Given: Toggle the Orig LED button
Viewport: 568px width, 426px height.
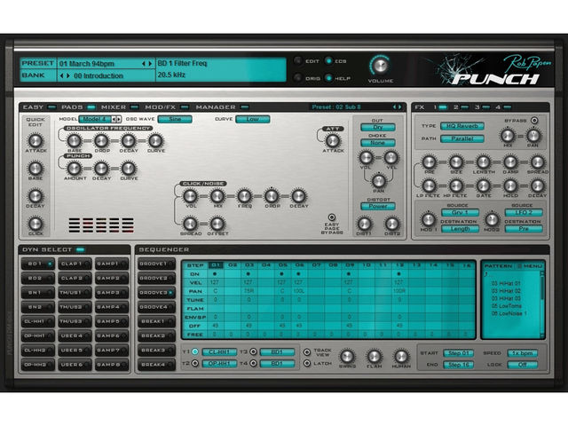Looking at the screenshot, I should 297,78.
